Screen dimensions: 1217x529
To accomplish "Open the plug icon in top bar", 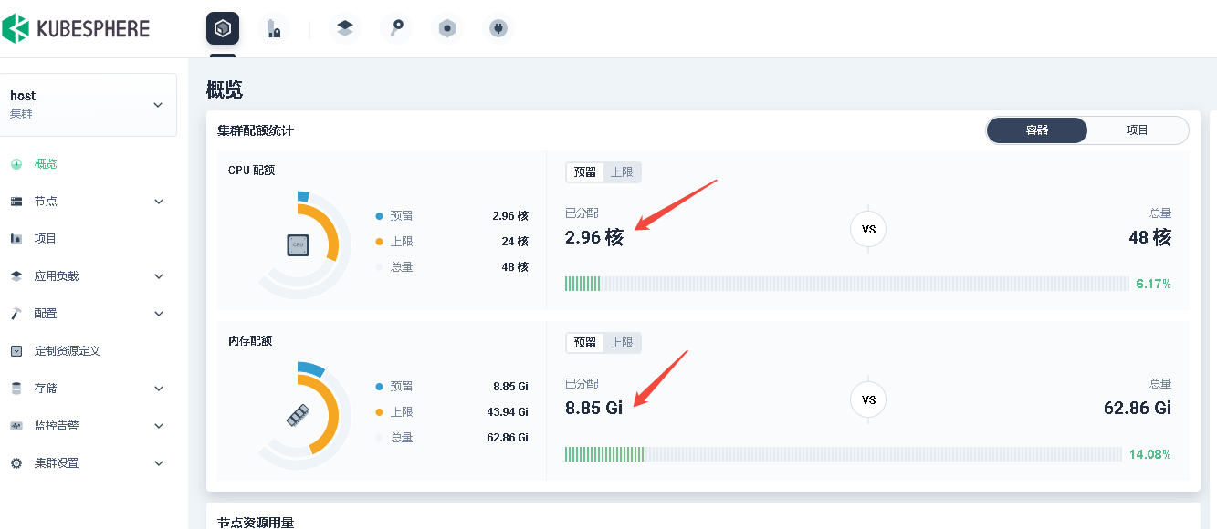I will coord(498,29).
